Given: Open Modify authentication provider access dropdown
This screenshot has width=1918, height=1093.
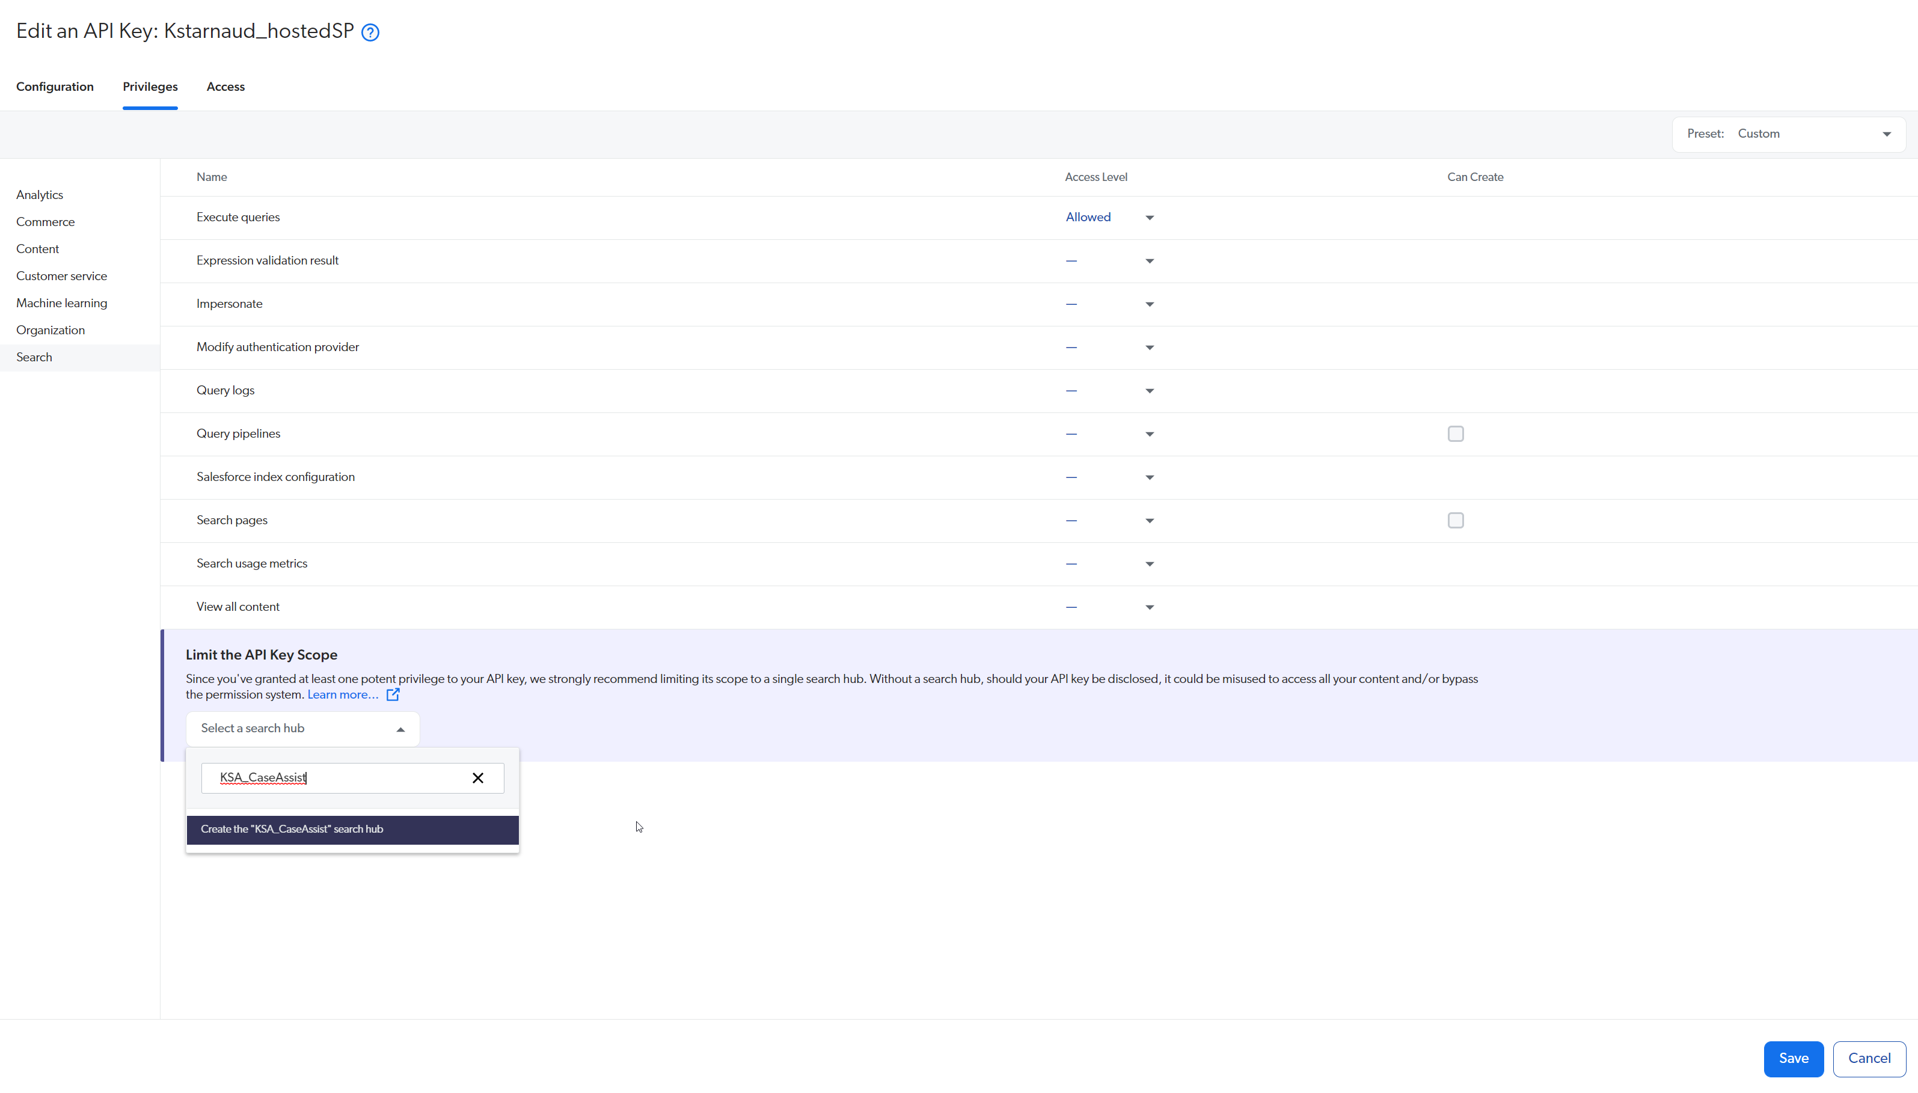Looking at the screenshot, I should tap(1111, 347).
